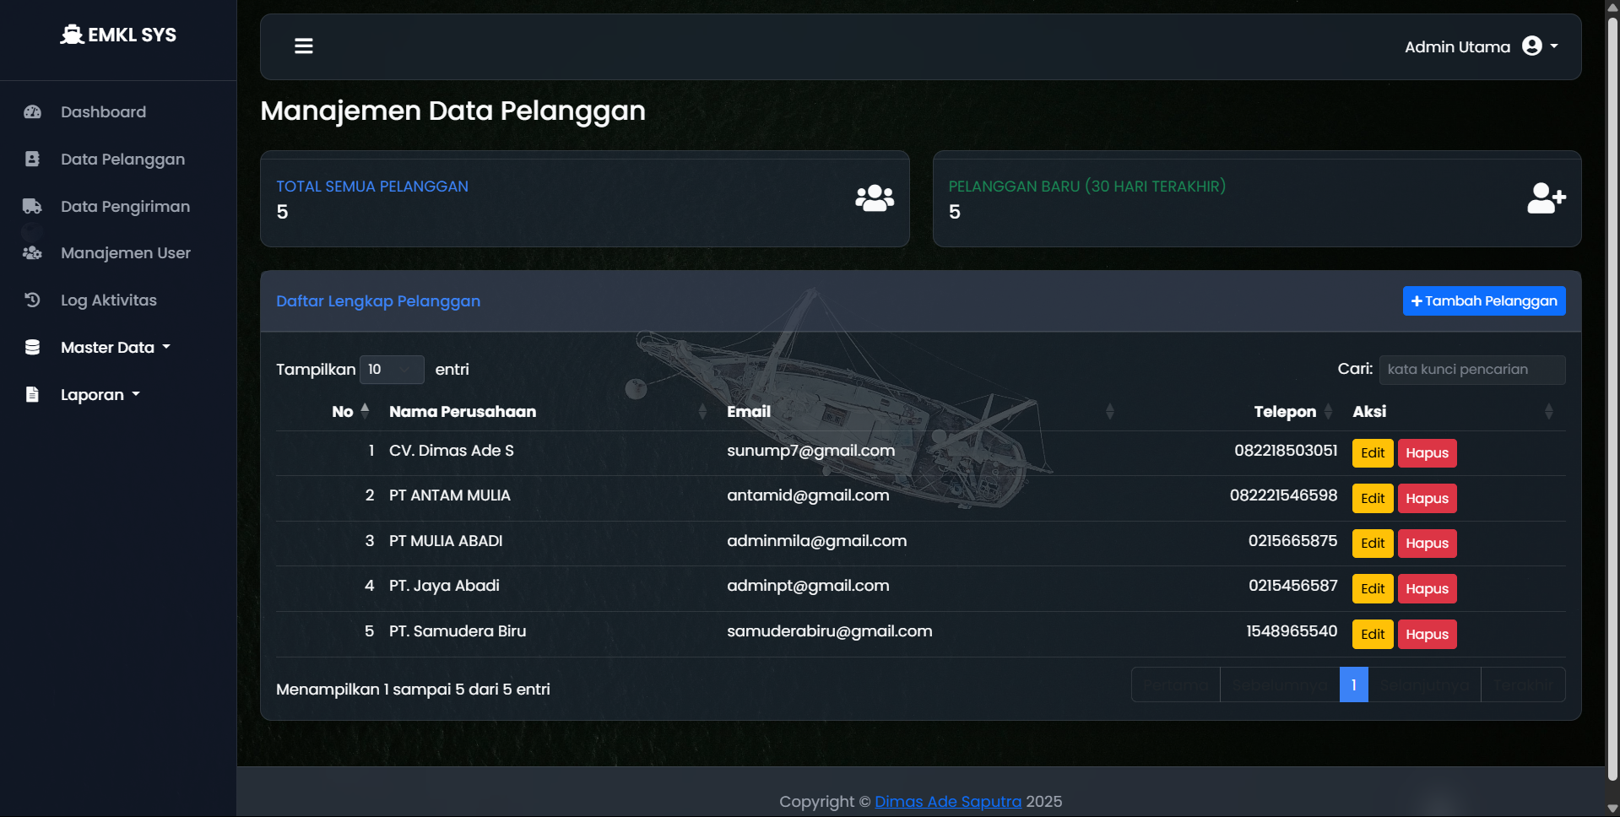Click the EMKL SYS ship logo
This screenshot has width=1620, height=817.
(73, 35)
